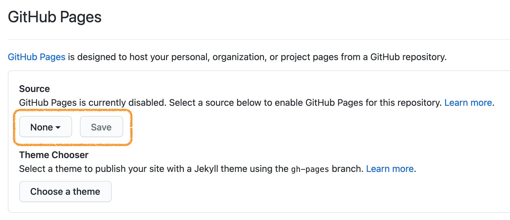This screenshot has height=220, width=510.
Task: Click the word Jekyll in theme description
Action: pos(206,169)
